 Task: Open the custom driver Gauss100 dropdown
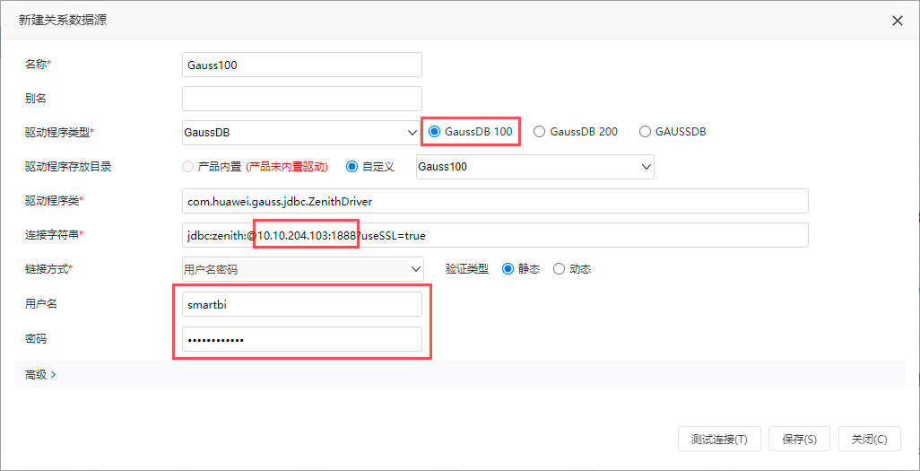point(535,167)
